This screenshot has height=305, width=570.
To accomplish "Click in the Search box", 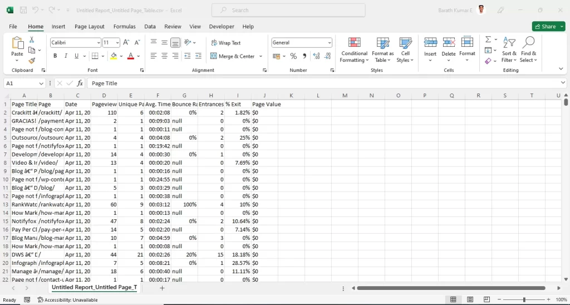I will point(288,10).
